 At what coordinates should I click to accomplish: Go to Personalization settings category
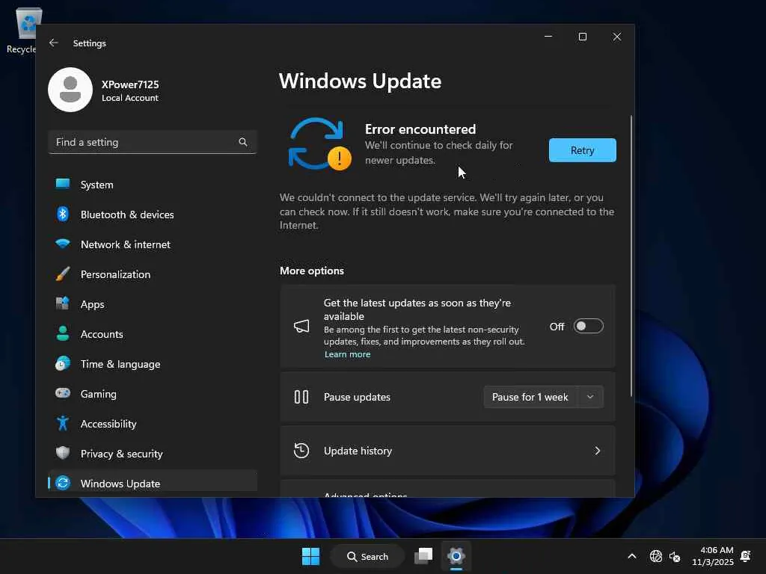tap(153, 274)
